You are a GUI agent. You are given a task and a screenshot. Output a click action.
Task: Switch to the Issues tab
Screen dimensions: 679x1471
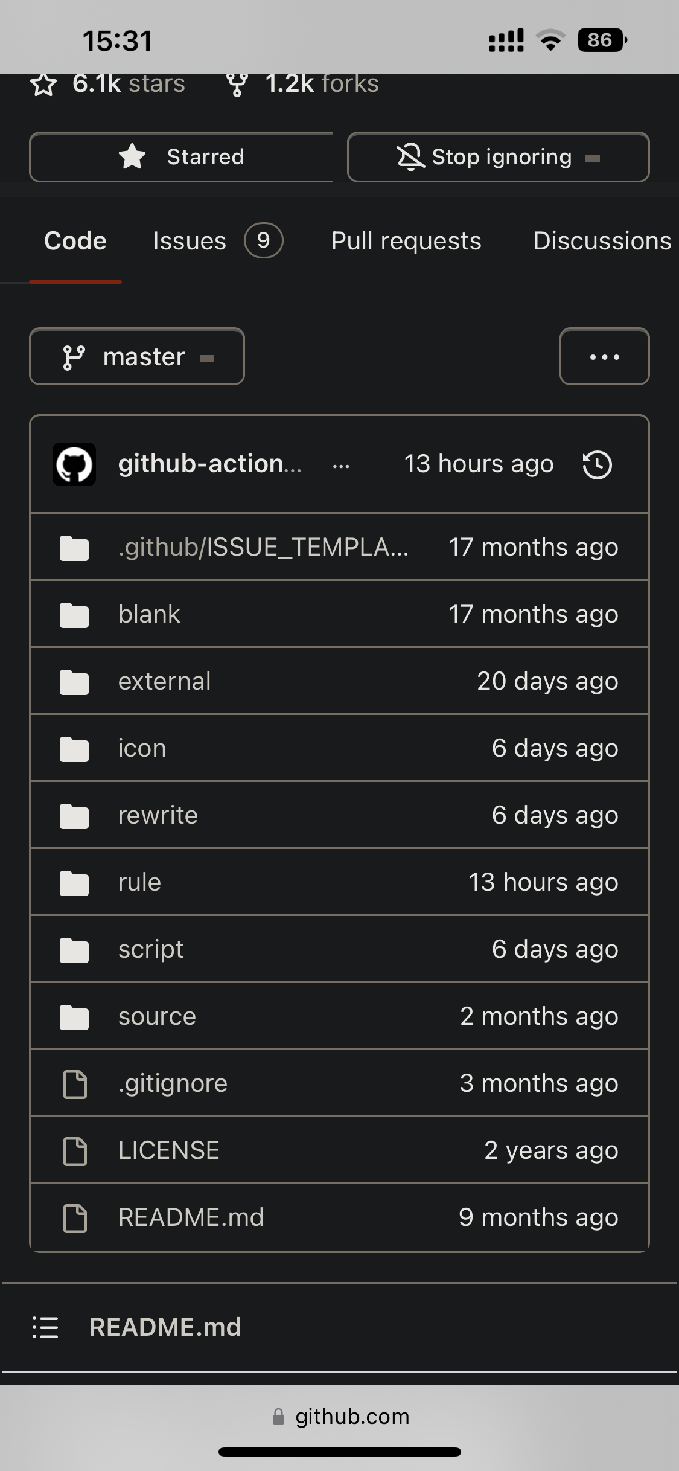216,241
